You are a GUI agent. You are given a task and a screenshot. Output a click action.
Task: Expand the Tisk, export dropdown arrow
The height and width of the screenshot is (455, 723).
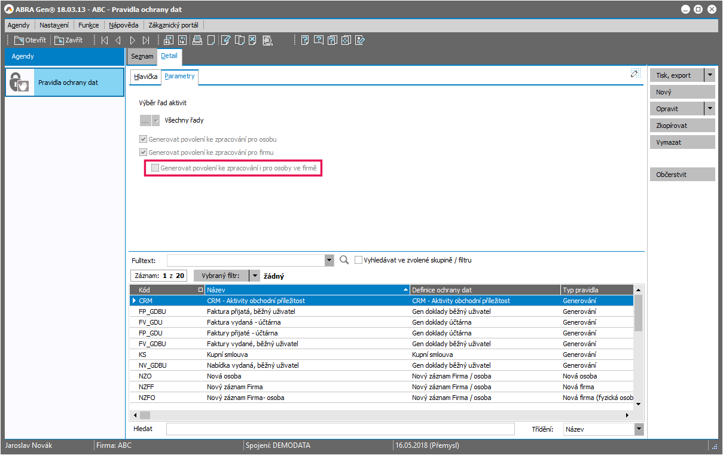click(x=709, y=75)
